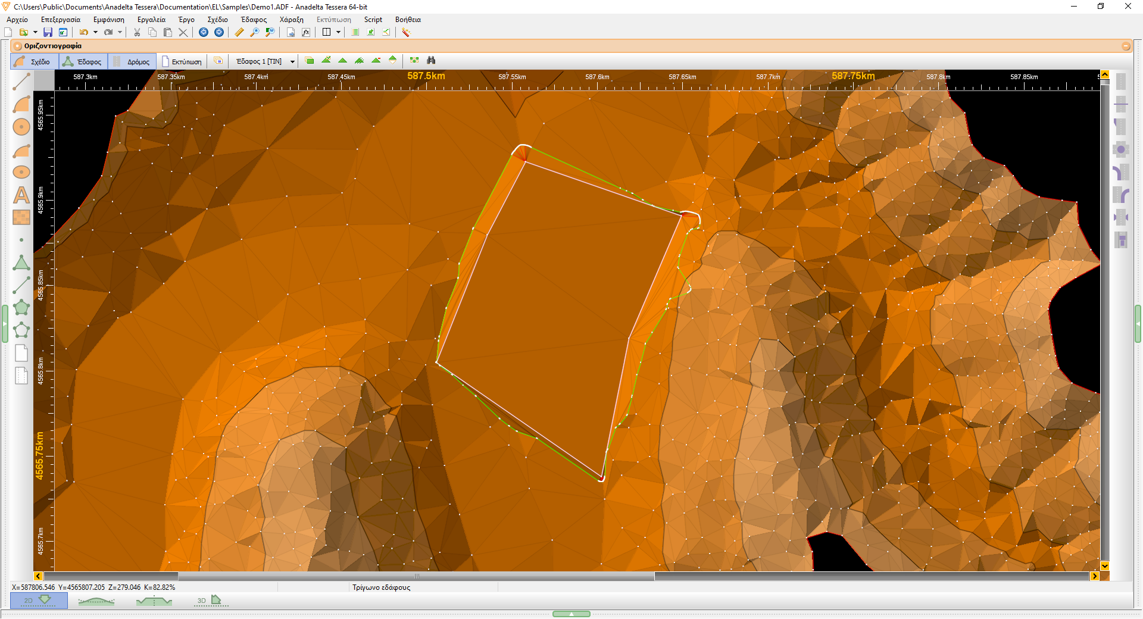
Task: Open the Χάραξη menu
Action: pyautogui.click(x=292, y=20)
